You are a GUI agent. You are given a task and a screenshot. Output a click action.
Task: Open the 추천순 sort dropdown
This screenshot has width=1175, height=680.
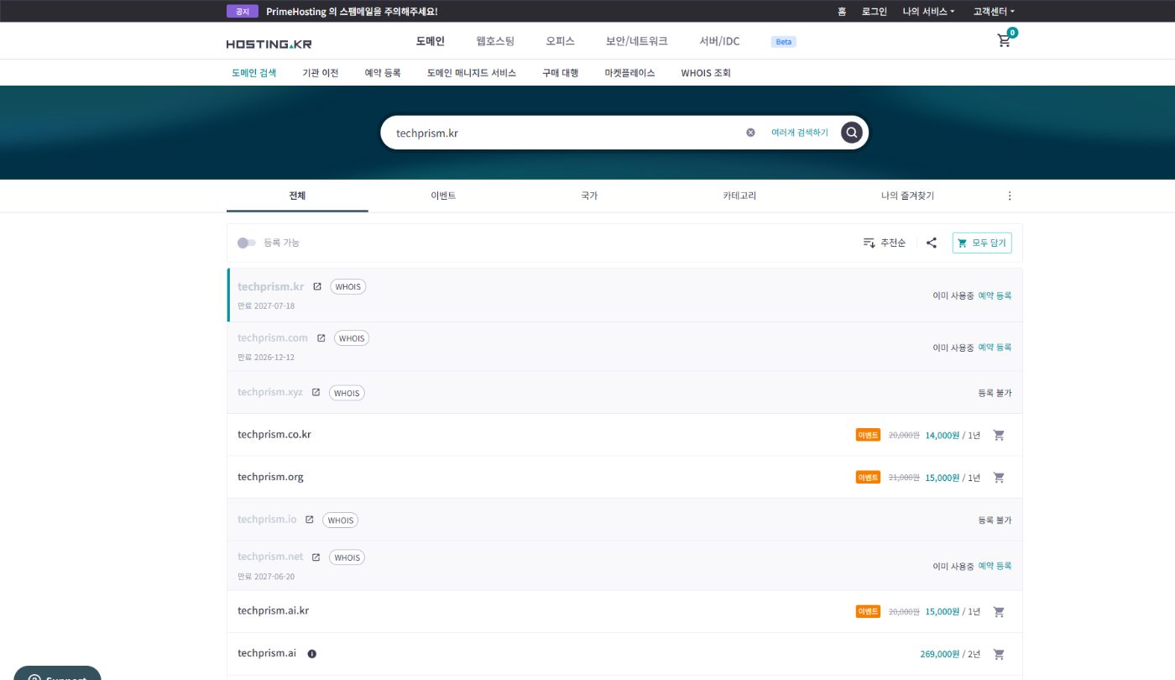(x=885, y=243)
